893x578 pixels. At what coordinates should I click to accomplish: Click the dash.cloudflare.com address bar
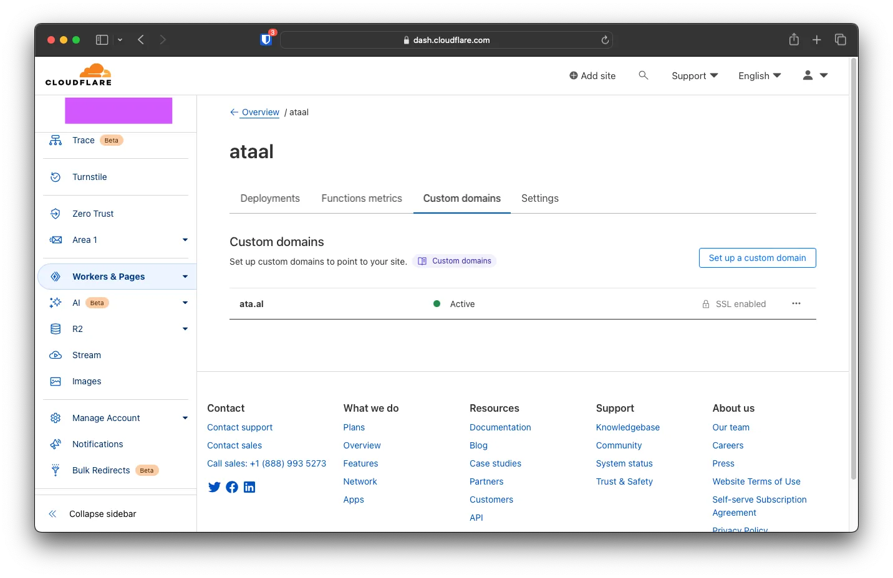(446, 40)
